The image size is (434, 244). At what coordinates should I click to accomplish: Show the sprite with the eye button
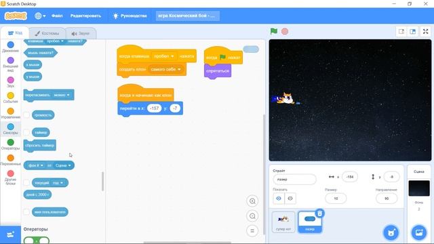point(279,199)
